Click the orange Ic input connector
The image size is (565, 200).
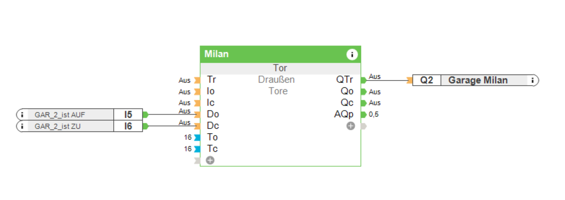(x=197, y=103)
